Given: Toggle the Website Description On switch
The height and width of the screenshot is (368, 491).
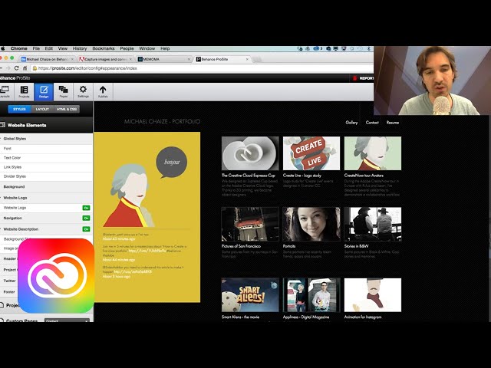Looking at the screenshot, I should coord(86,229).
